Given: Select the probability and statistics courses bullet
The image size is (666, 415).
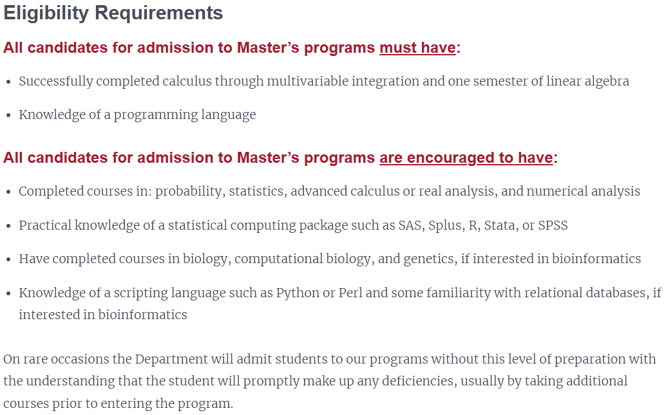Looking at the screenshot, I should (329, 191).
